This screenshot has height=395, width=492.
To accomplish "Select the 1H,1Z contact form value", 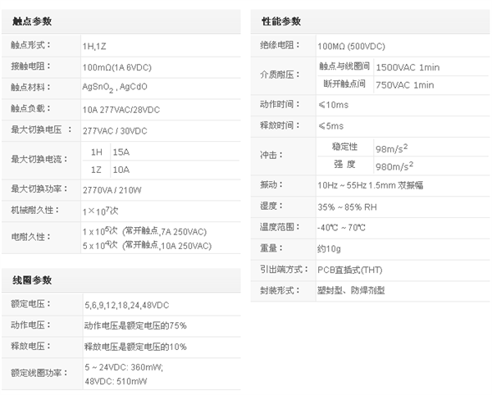I will (96, 44).
